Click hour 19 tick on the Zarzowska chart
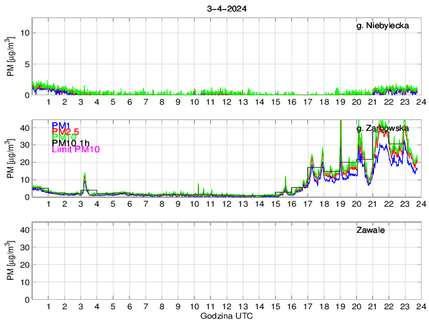This screenshot has width=429, height=322. click(340, 205)
